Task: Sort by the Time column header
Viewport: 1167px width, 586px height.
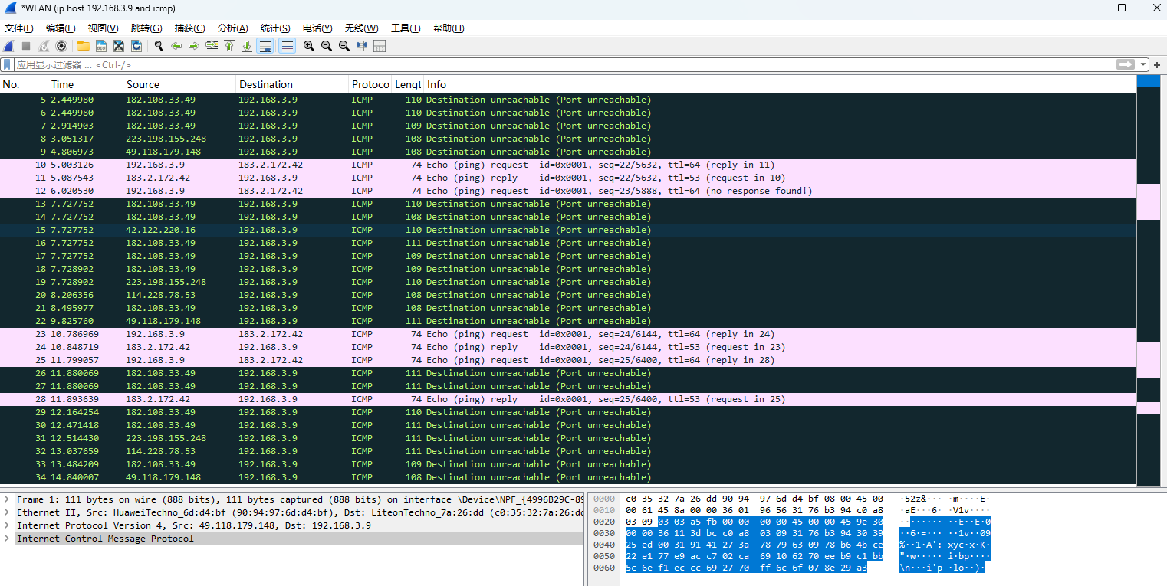Action: 85,84
